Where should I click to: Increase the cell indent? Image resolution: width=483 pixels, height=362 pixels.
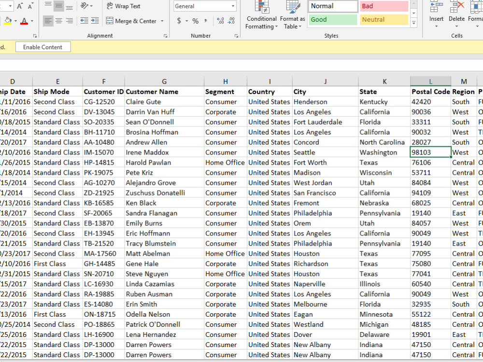click(x=95, y=21)
